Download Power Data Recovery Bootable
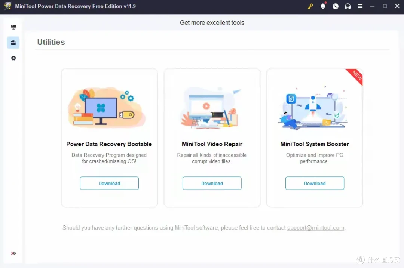The width and height of the screenshot is (404, 268). (x=109, y=183)
